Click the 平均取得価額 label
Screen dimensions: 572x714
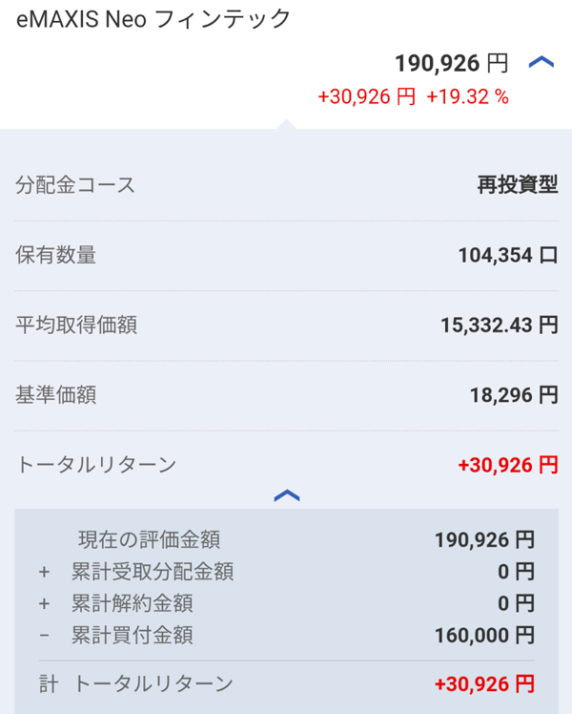point(76,325)
